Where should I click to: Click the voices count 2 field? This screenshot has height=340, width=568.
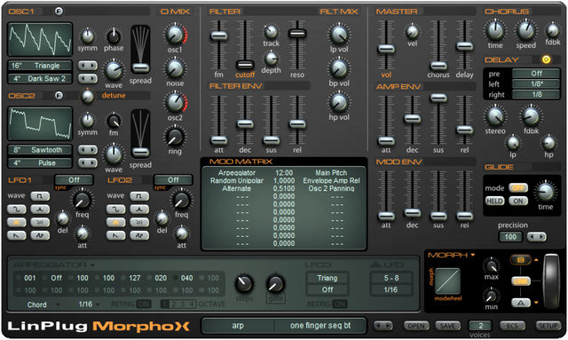480,325
